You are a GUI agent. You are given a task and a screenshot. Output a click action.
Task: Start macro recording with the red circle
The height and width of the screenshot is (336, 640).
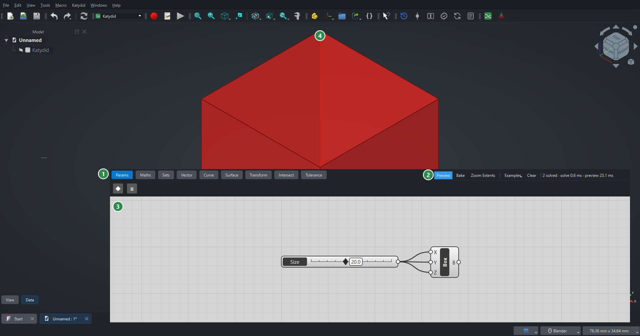(154, 16)
